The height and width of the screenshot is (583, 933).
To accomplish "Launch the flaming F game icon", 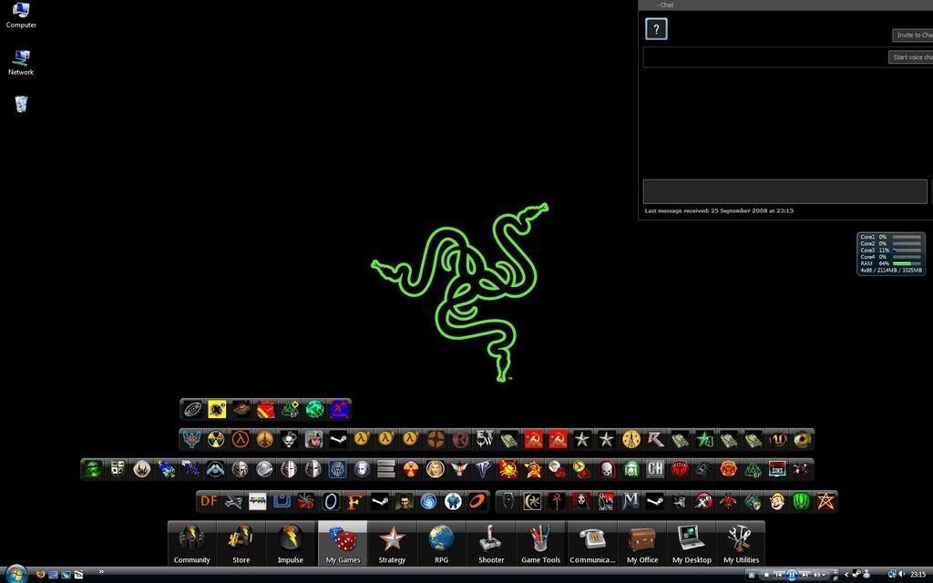I will (x=354, y=502).
